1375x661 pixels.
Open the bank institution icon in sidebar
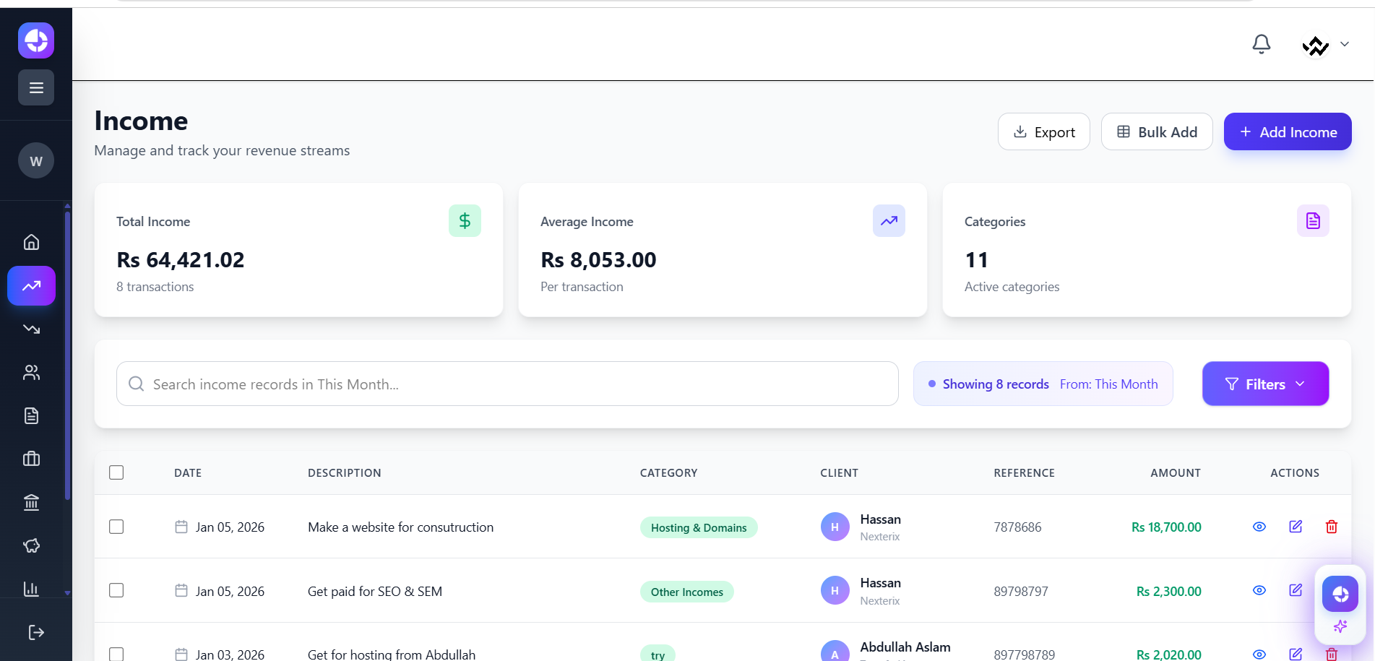[x=31, y=502]
